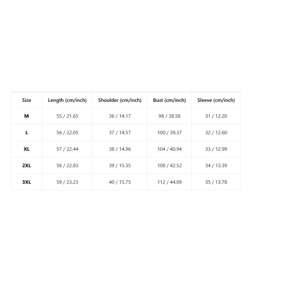
Task: Select the Bust (cm/inch) header
Action: [x=169, y=100]
